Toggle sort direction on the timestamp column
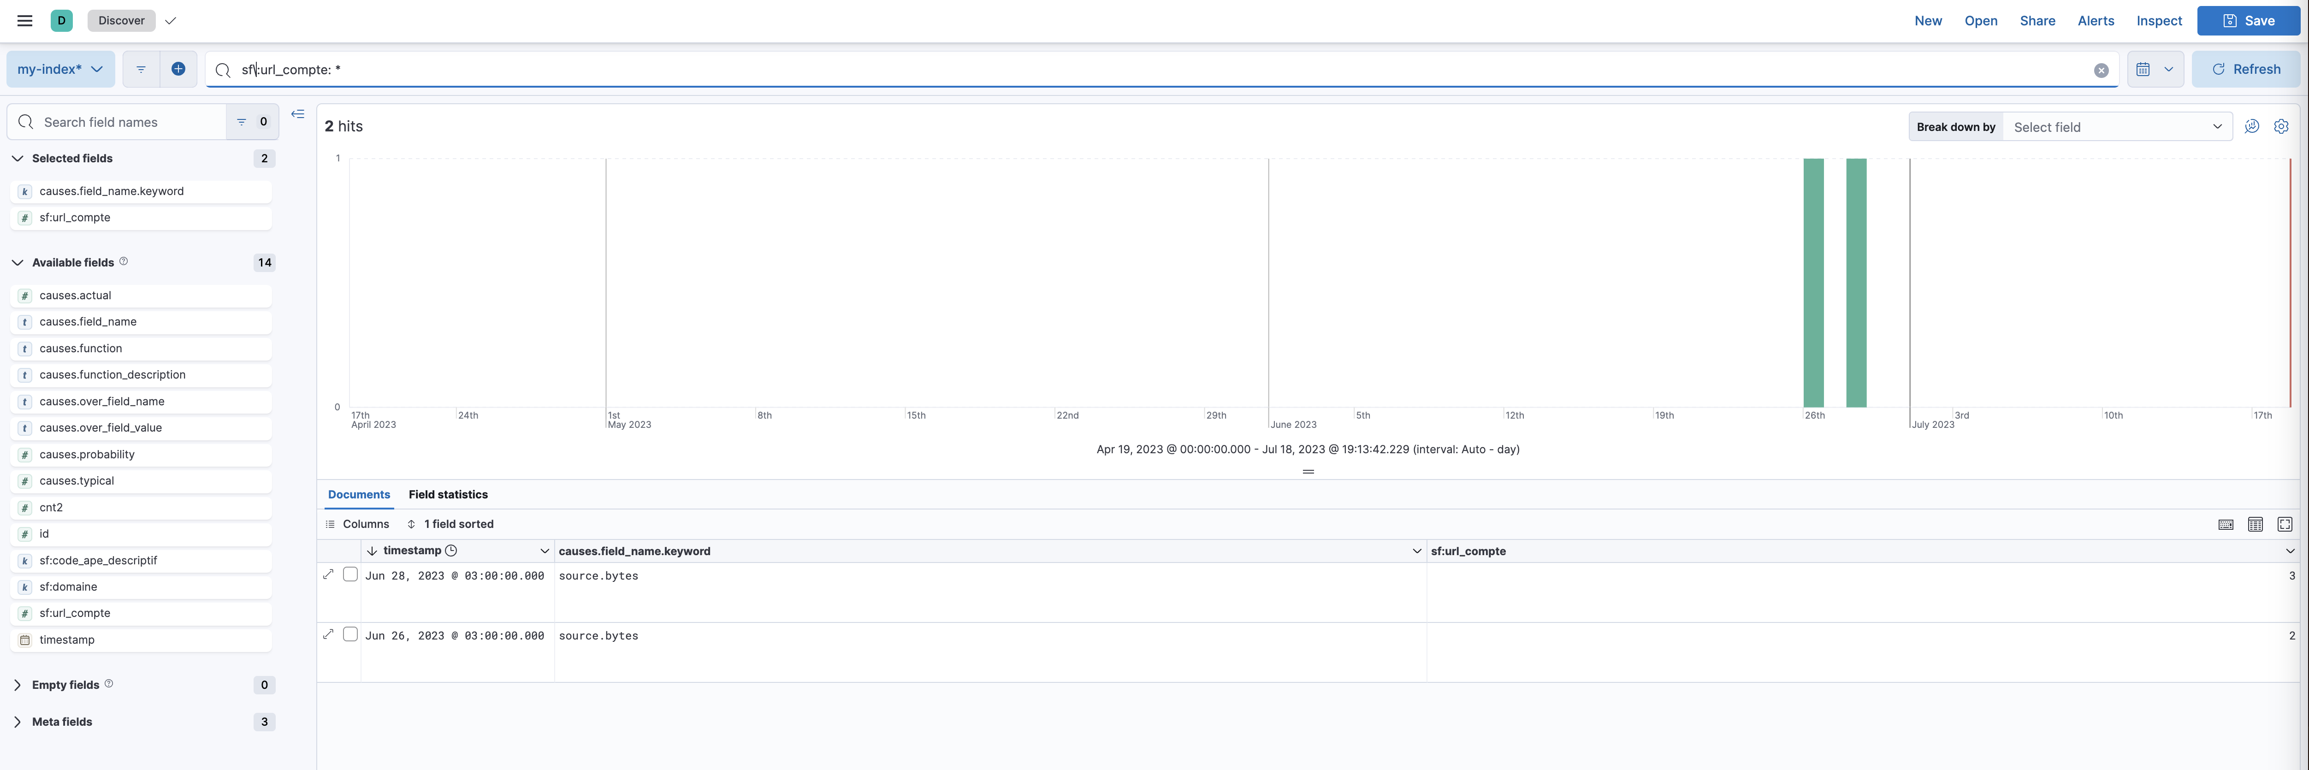 tap(373, 551)
